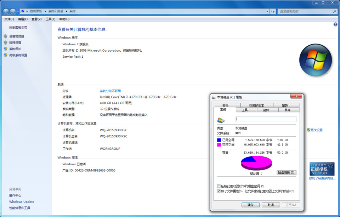Open recent pages dropdown beside Forward button
This screenshot has width=340, height=217.
click(x=18, y=11)
